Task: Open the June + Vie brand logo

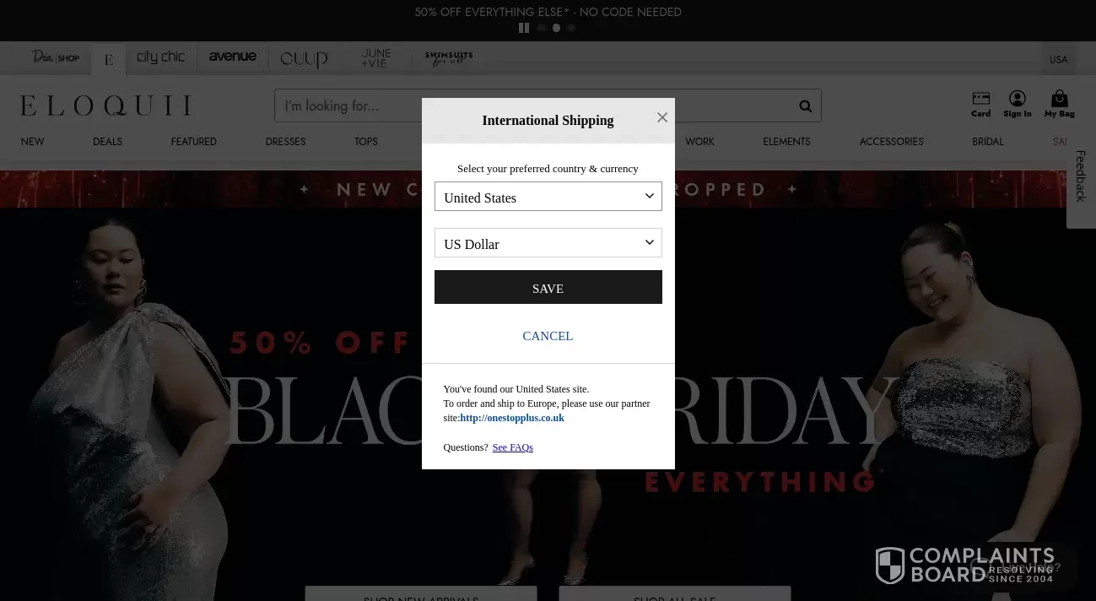Action: coord(376,58)
